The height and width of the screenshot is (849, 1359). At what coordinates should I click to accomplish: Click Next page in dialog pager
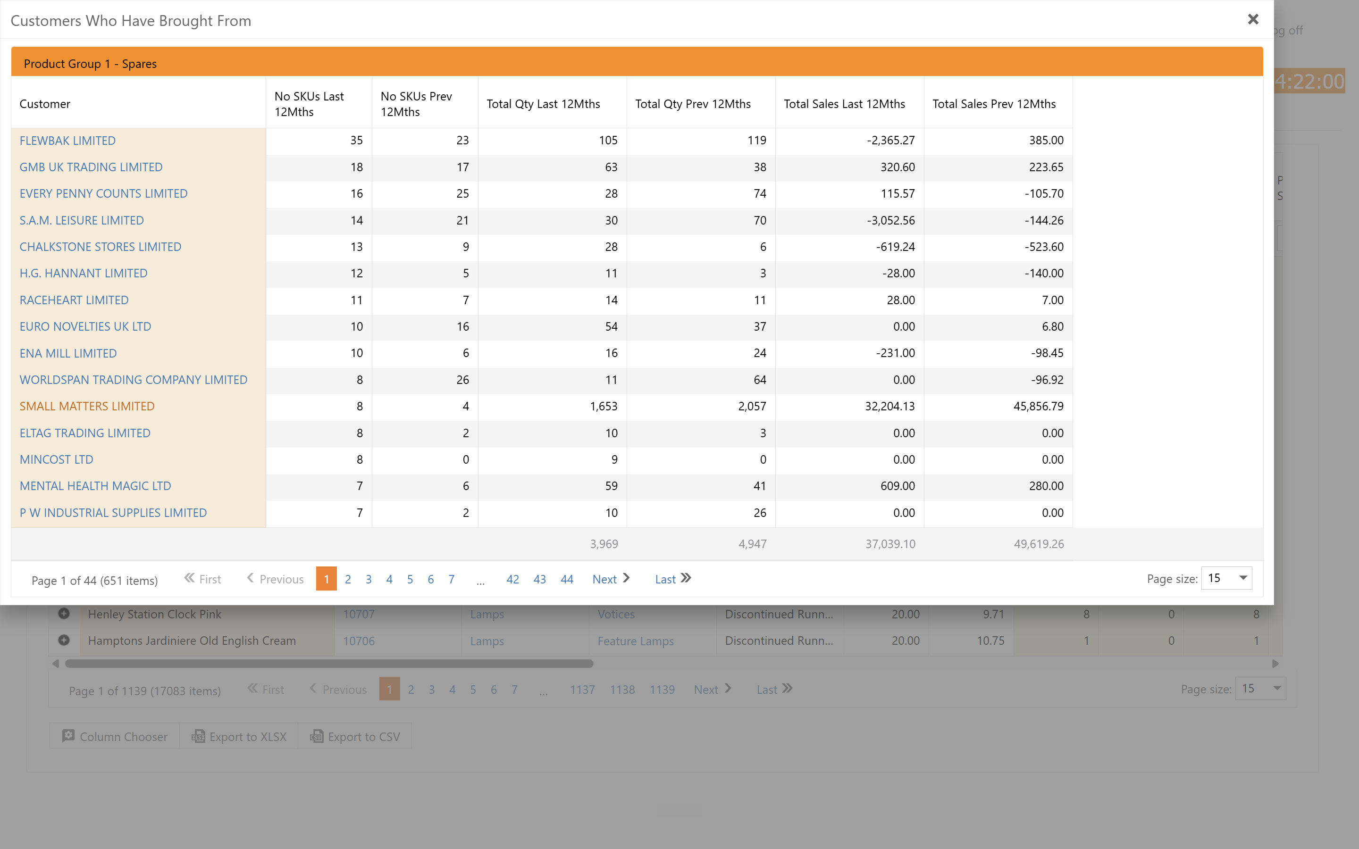(611, 579)
